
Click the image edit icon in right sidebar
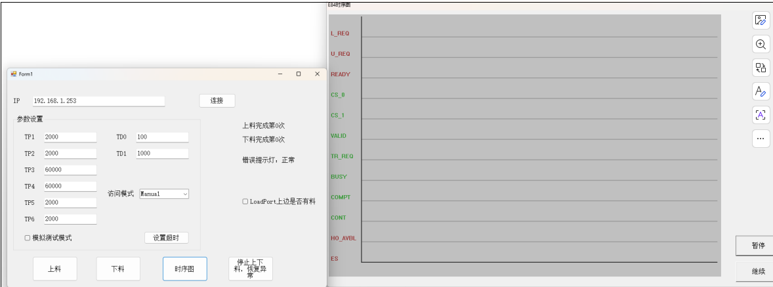click(x=761, y=20)
